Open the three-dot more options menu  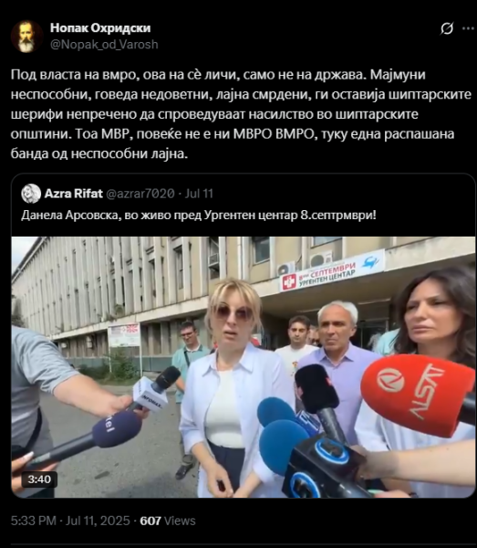point(468,28)
